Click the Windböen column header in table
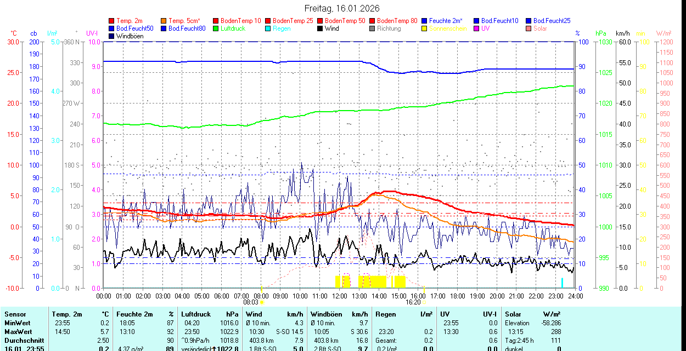686x351 pixels. (x=327, y=314)
